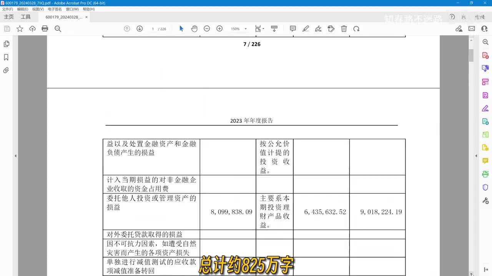Zoom in with the plus button
Image resolution: width=492 pixels, height=276 pixels.
tap(219, 29)
